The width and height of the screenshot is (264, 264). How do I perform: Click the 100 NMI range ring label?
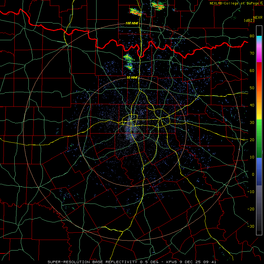131,23
